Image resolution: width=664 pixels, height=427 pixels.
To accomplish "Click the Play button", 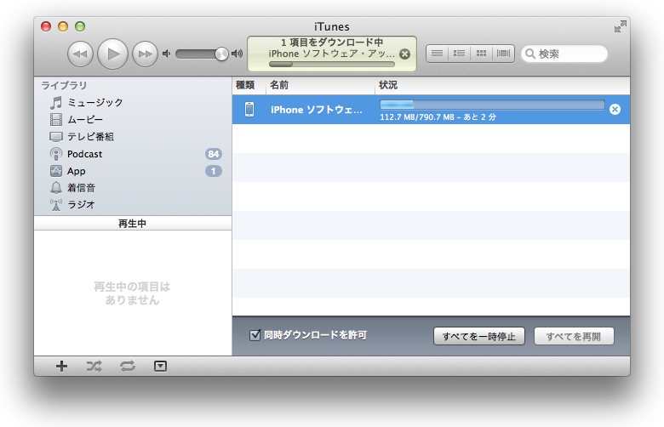I will pyautogui.click(x=112, y=54).
